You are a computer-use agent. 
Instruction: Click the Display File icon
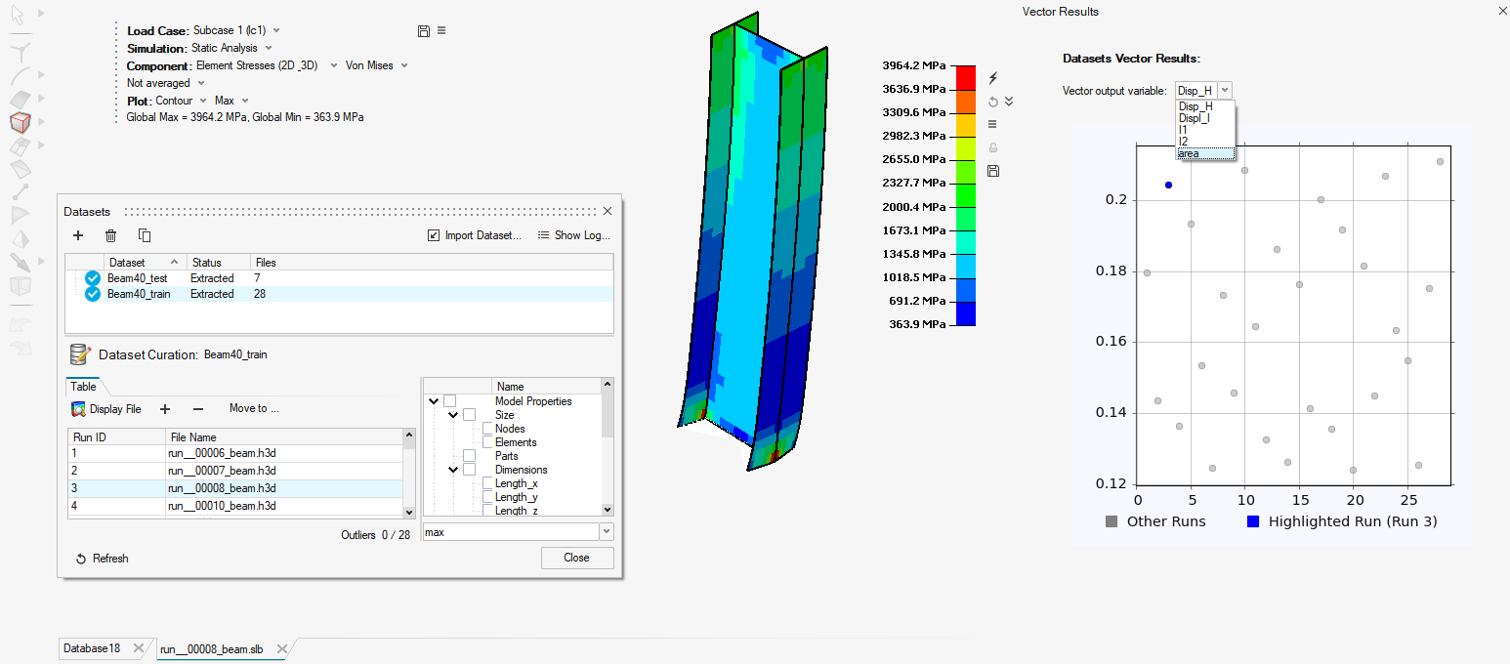79,409
